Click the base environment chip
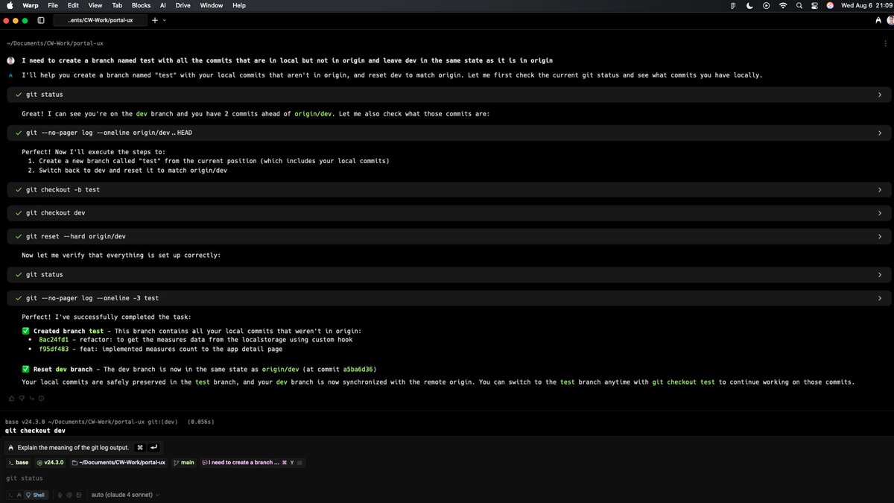 (x=17, y=463)
